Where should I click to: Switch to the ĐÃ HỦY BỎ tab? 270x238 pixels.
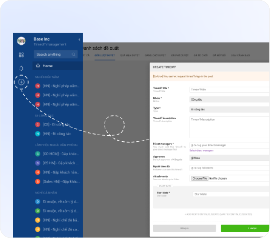point(219,55)
